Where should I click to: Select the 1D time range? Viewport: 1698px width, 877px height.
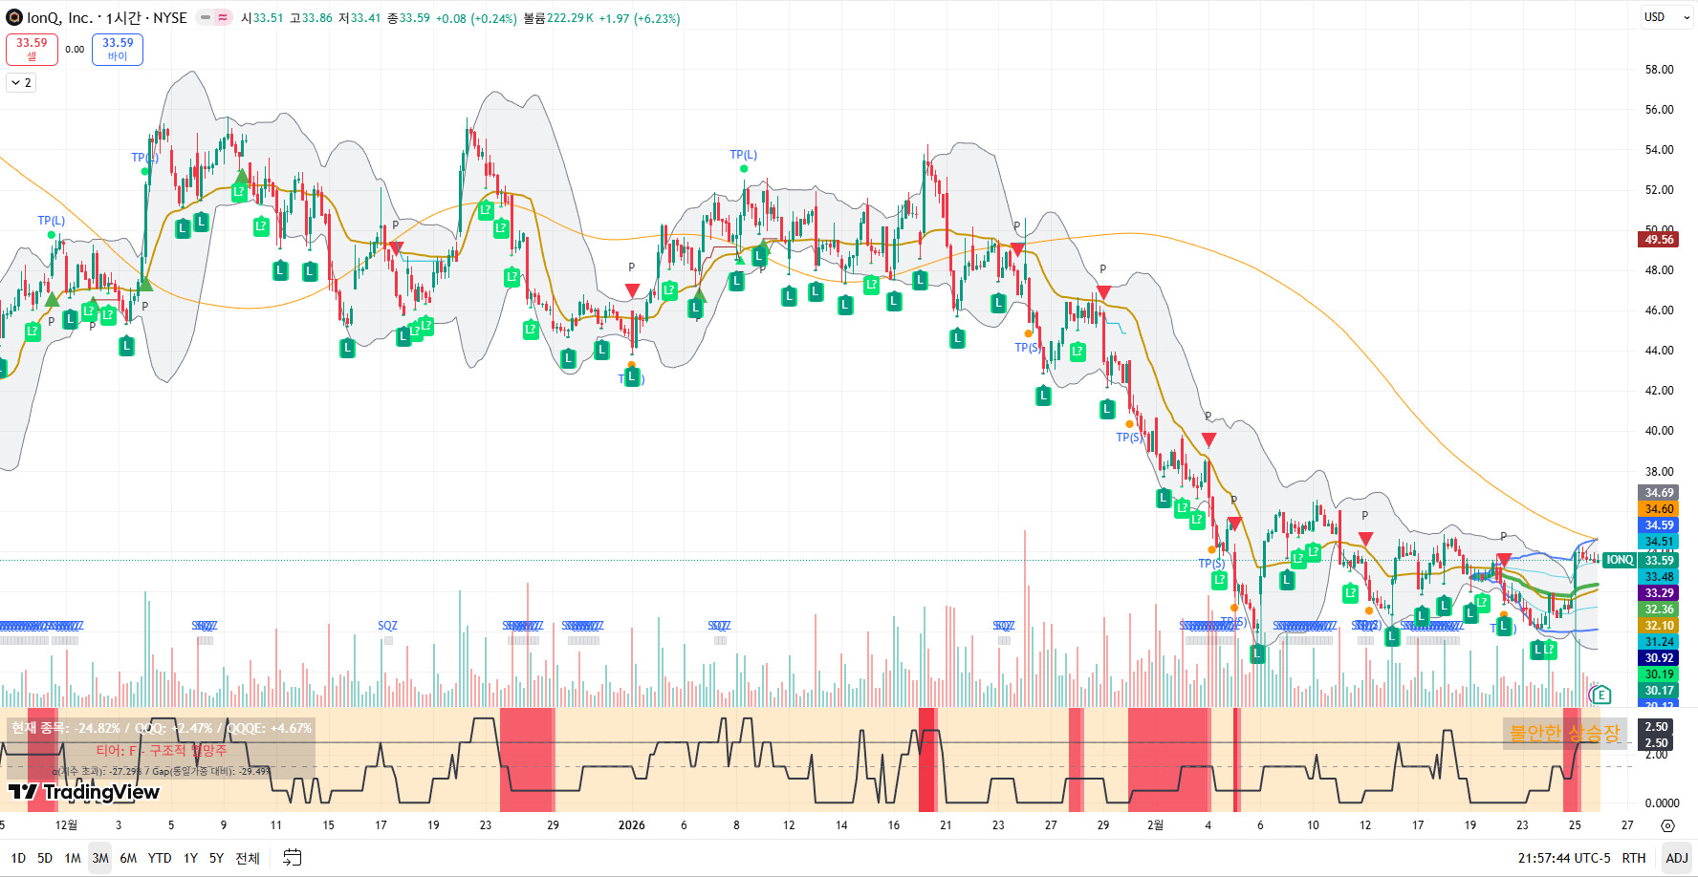point(18,858)
